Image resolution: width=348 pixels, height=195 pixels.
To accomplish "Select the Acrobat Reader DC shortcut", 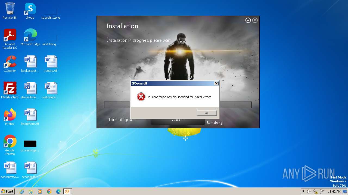I will (x=10, y=39).
